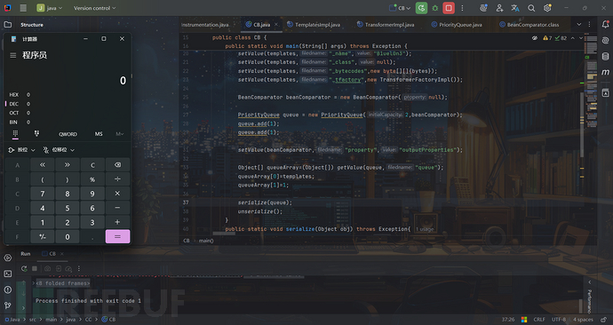
Task: Expand the Version control dropdown
Action: point(94,8)
